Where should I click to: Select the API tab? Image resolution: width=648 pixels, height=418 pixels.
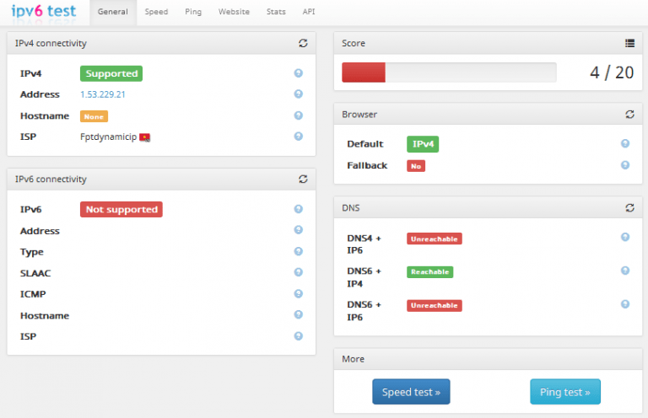(309, 13)
